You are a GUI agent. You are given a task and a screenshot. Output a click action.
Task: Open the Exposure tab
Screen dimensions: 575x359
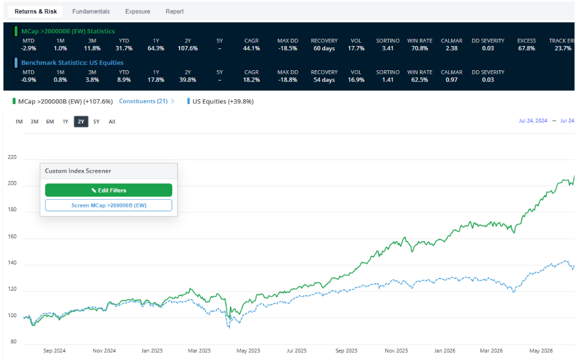[x=138, y=12]
